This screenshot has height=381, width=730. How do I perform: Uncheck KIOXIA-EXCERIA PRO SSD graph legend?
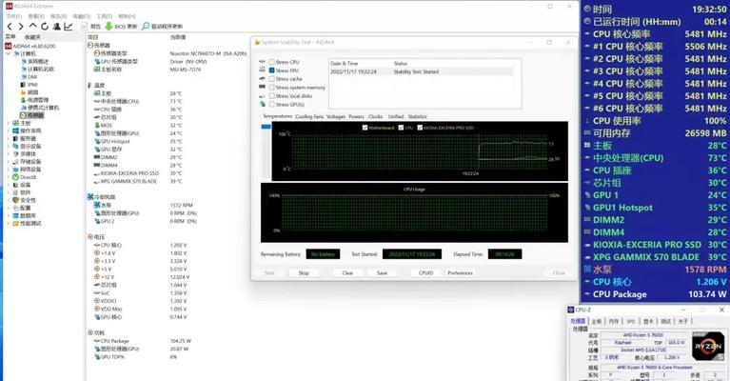click(x=420, y=127)
